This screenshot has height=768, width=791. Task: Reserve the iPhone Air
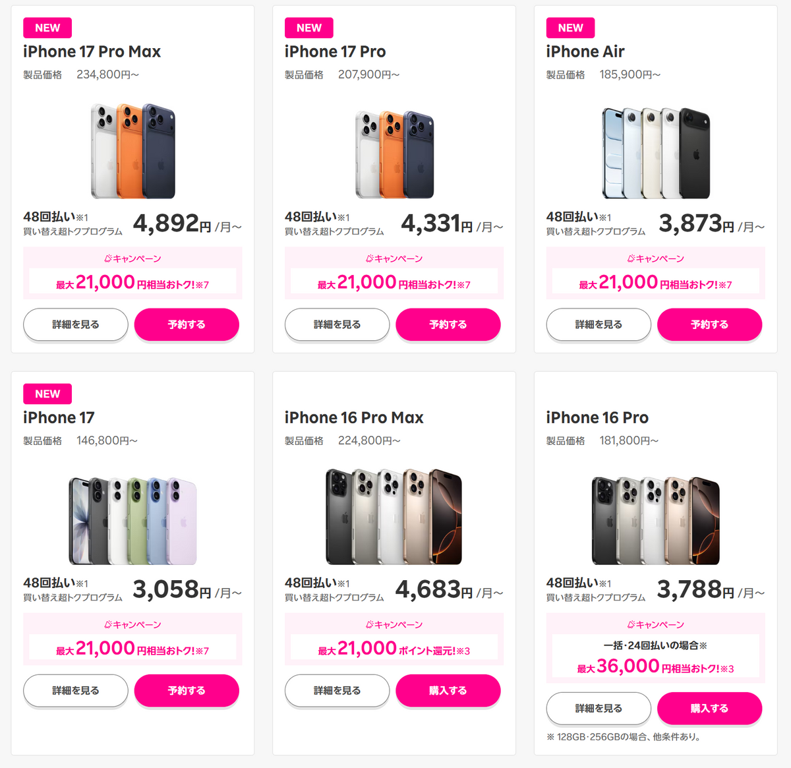coord(709,324)
